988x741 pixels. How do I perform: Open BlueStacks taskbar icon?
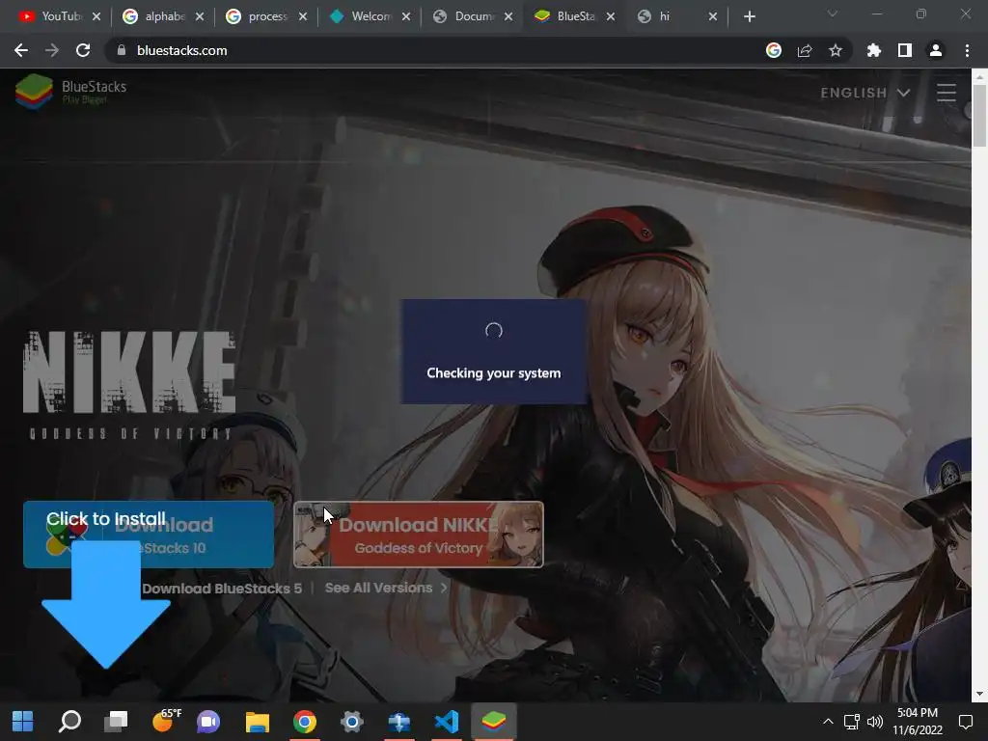coord(494,722)
